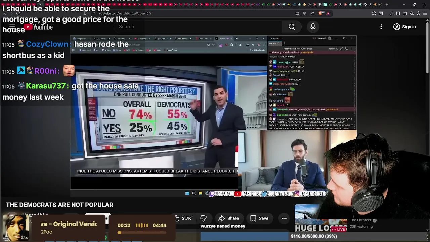The image size is (430, 242).
Task: Open the Brave Shields lion icon
Action: pos(321,13)
